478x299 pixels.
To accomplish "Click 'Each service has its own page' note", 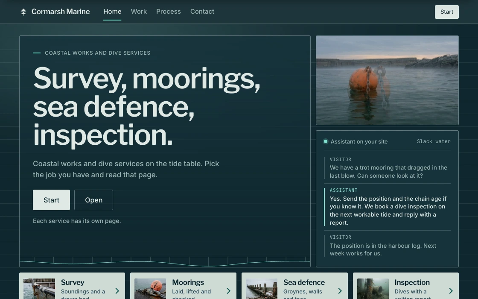I will coord(77,221).
